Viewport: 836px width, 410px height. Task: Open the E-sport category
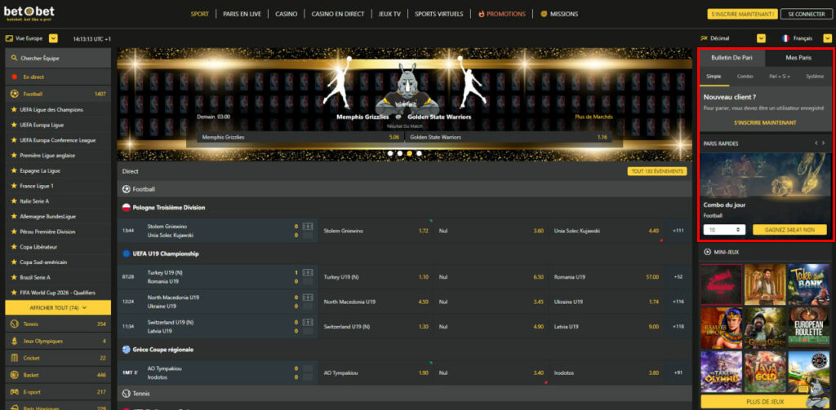coord(58,392)
